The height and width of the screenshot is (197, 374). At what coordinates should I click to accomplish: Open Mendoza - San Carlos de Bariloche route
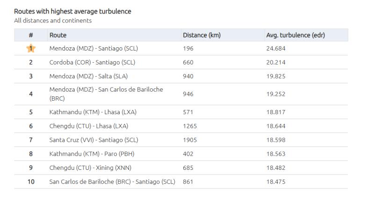click(106, 94)
